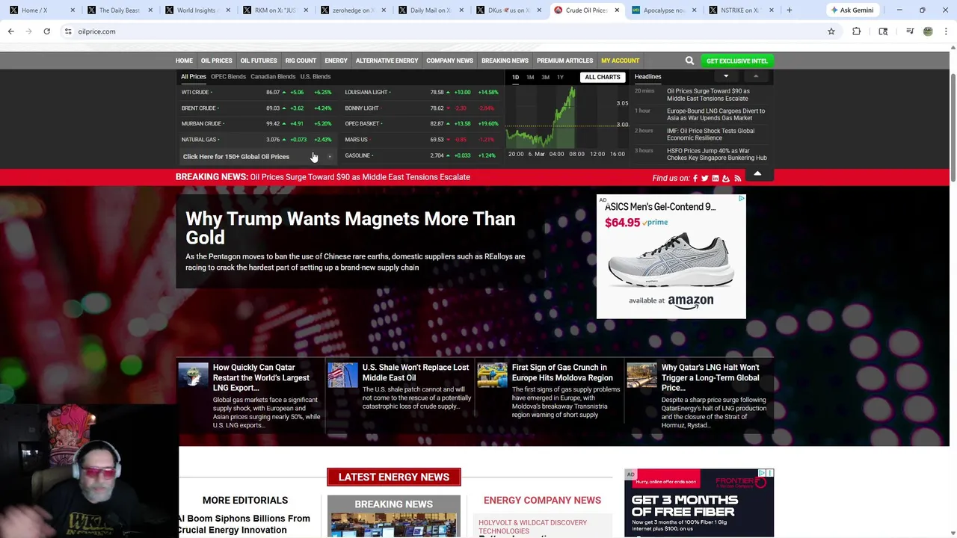Close the Crude Oil Prices tab

(617, 10)
